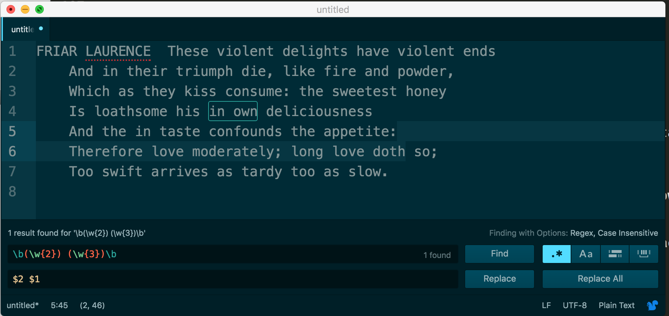Minimize the window with the yellow button
Screen dimensions: 669x316
point(25,9)
